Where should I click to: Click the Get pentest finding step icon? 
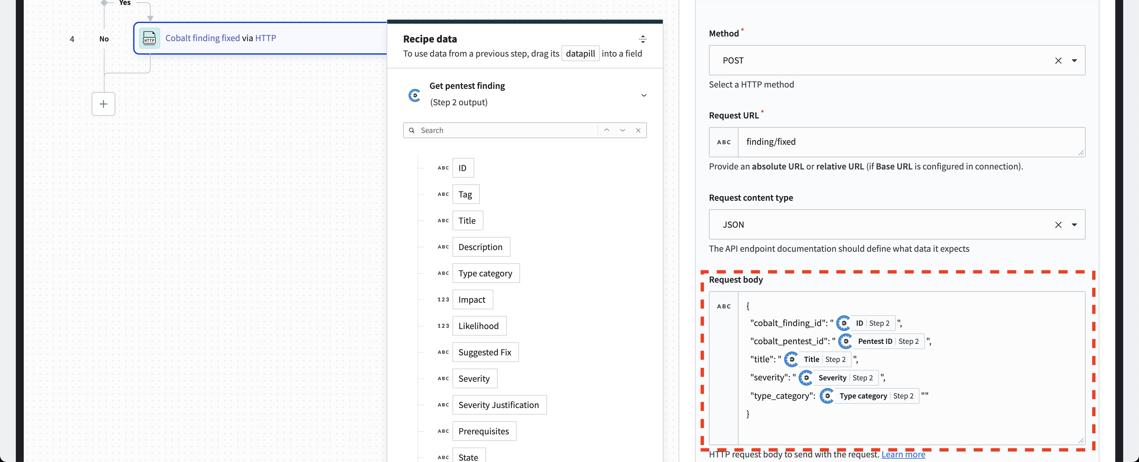pyautogui.click(x=413, y=94)
